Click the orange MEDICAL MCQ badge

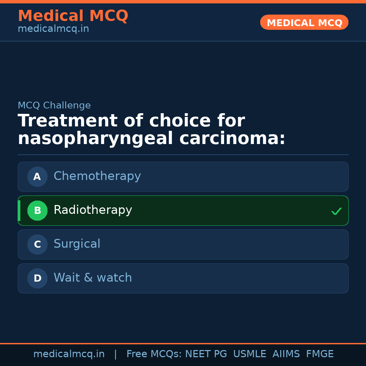(304, 23)
